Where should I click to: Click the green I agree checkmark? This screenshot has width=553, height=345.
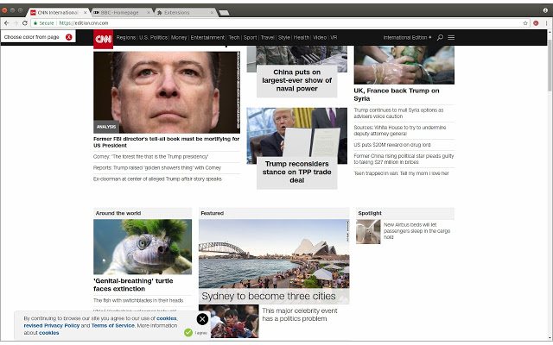188,332
